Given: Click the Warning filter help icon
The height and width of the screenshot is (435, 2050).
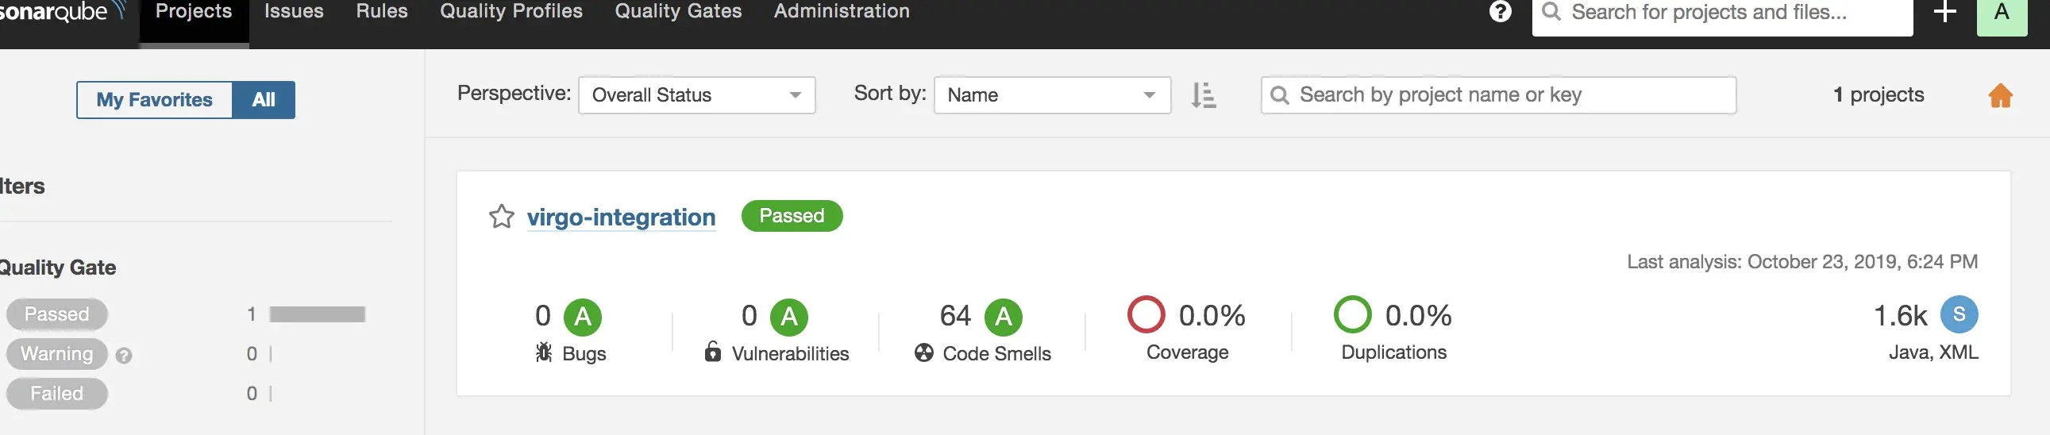Looking at the screenshot, I should click(123, 356).
